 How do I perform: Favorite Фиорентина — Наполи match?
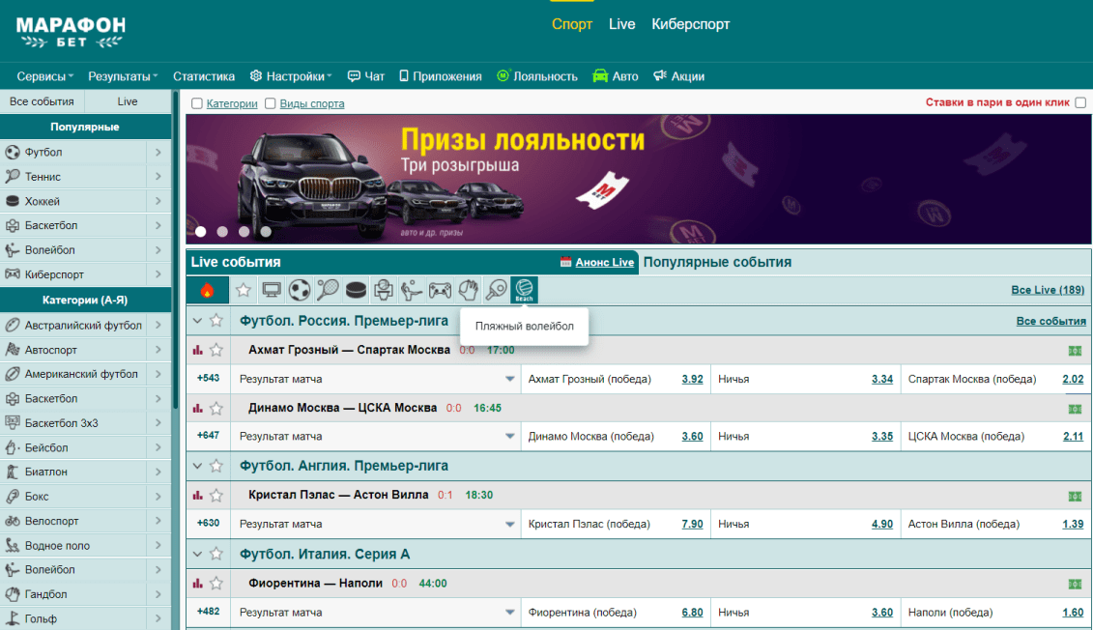pos(216,584)
